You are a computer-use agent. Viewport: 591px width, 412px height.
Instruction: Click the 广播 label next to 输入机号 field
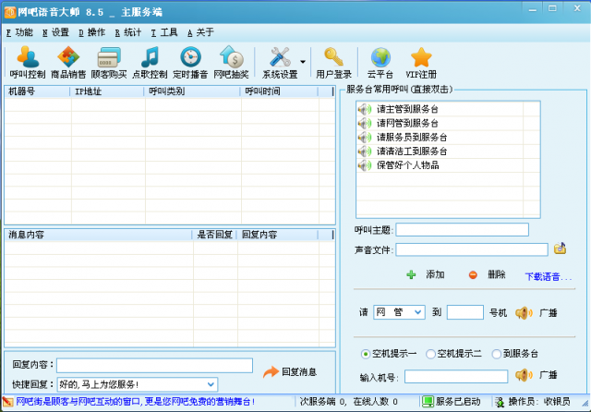tap(548, 375)
